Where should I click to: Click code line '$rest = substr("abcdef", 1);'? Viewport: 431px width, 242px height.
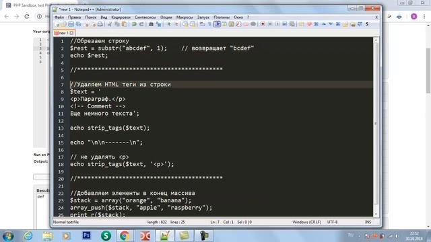coord(119,48)
